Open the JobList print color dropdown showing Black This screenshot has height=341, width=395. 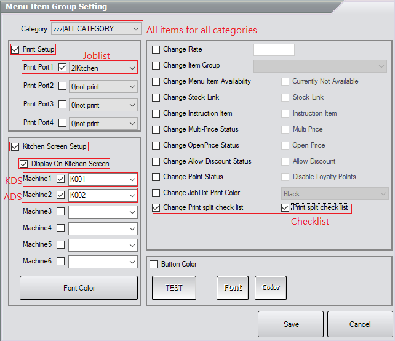(335, 193)
